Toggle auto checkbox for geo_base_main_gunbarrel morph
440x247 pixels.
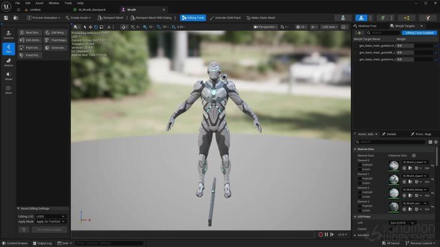click(x=436, y=46)
